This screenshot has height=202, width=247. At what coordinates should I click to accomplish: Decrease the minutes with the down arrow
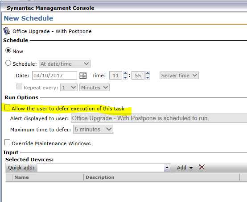pyautogui.click(x=148, y=77)
